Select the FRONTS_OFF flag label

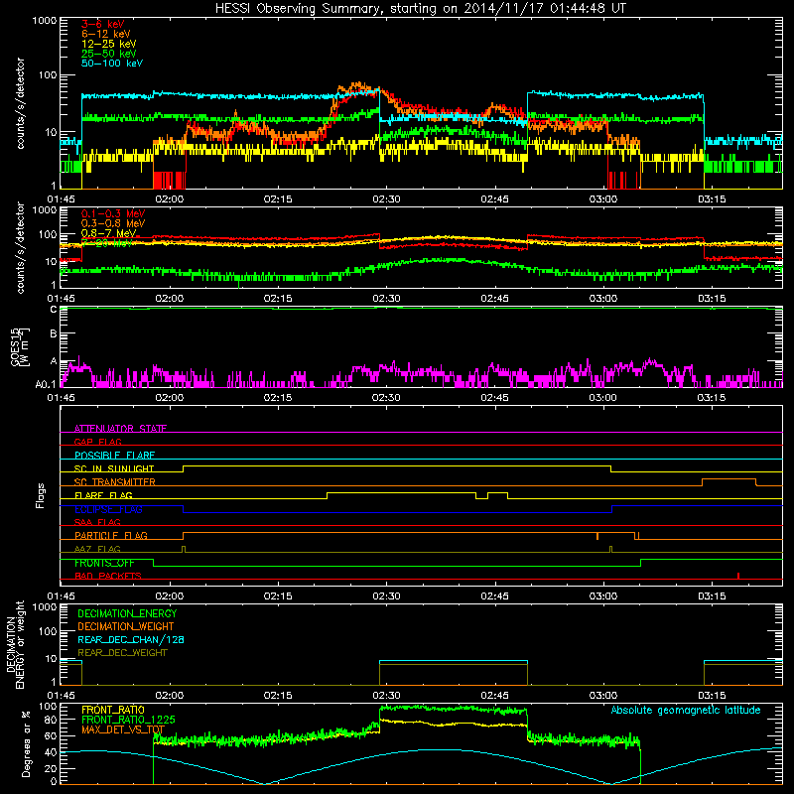(104, 563)
